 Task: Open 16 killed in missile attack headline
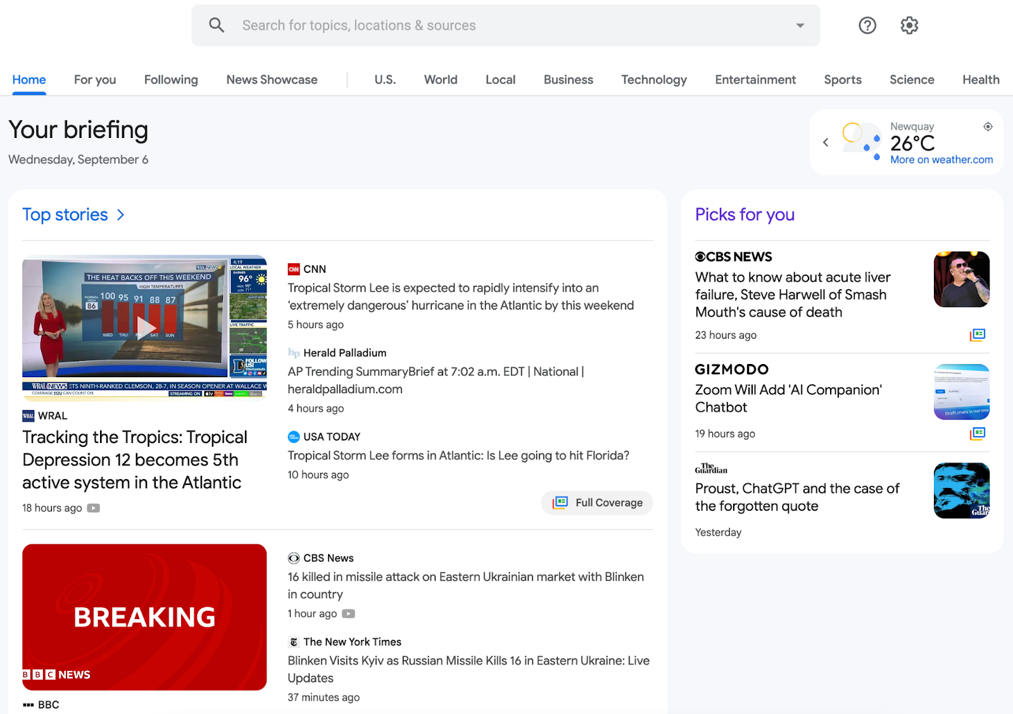(465, 586)
